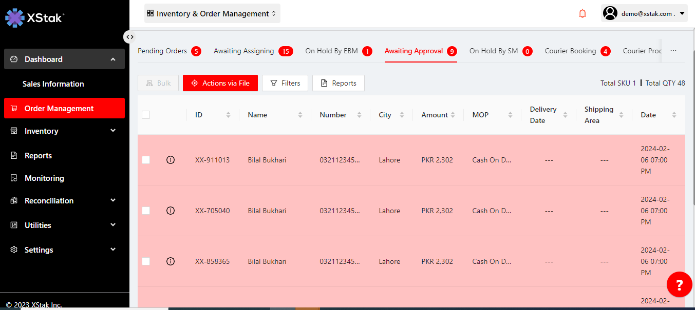This screenshot has height=310, width=695.
Task: Click info icon for order XX-911013
Action: [171, 160]
